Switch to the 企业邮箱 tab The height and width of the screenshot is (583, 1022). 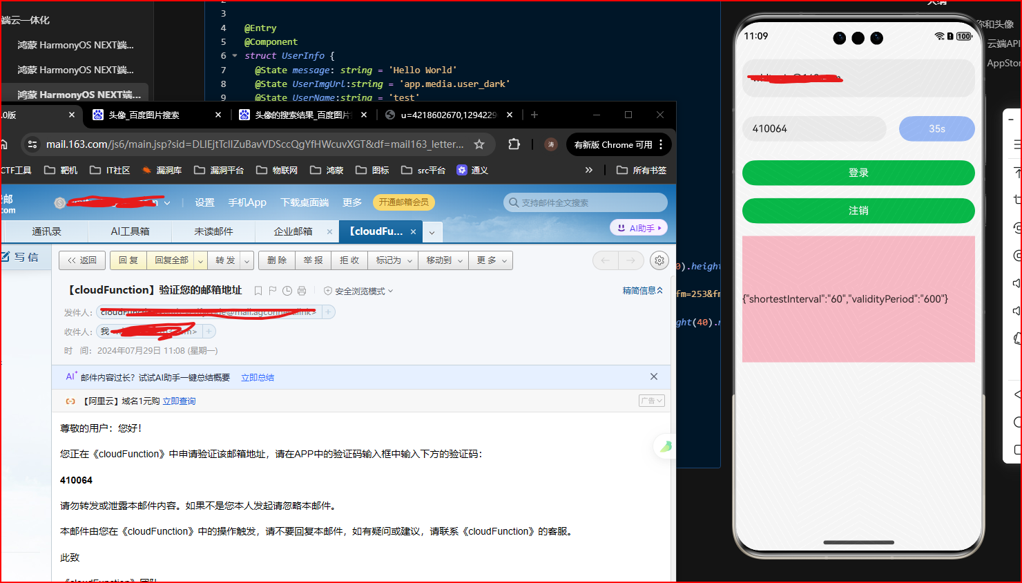coord(293,231)
